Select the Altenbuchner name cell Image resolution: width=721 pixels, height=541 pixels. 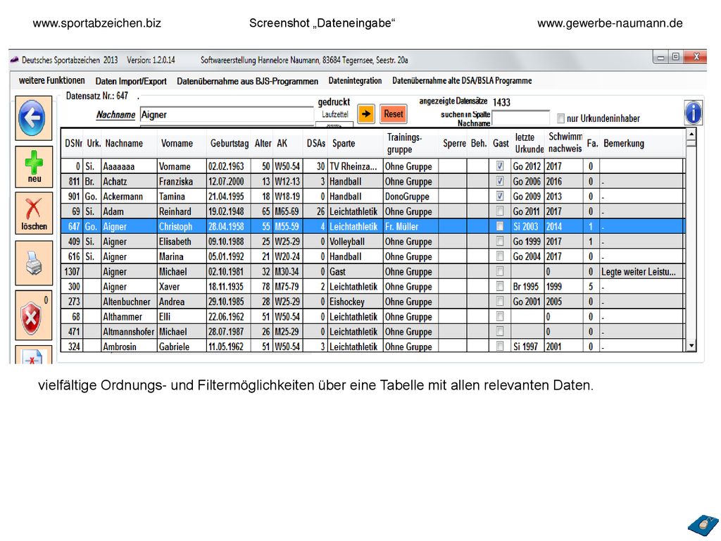(x=130, y=301)
